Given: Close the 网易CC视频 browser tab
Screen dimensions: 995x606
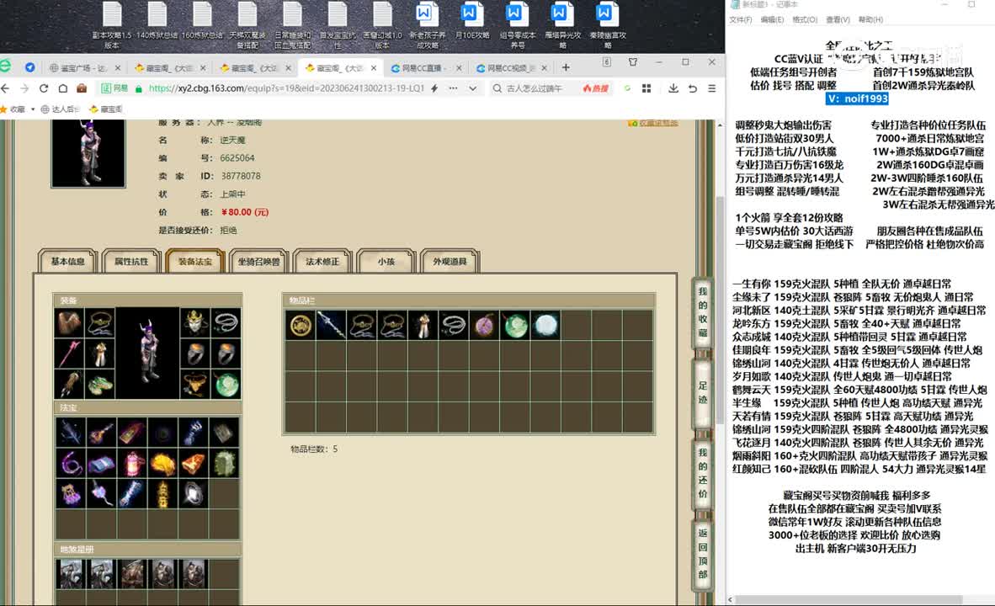Looking at the screenshot, I should pyautogui.click(x=544, y=68).
